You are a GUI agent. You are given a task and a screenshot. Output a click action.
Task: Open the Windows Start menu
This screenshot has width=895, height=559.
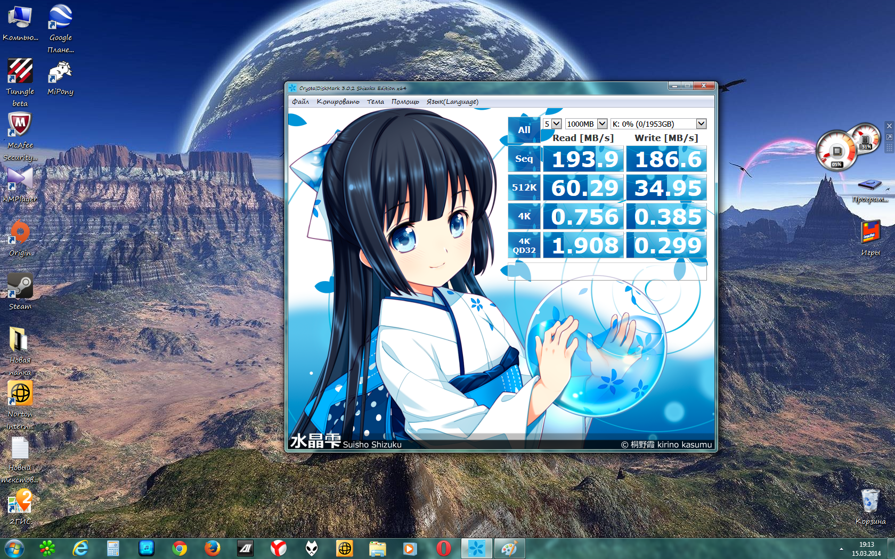(x=14, y=548)
